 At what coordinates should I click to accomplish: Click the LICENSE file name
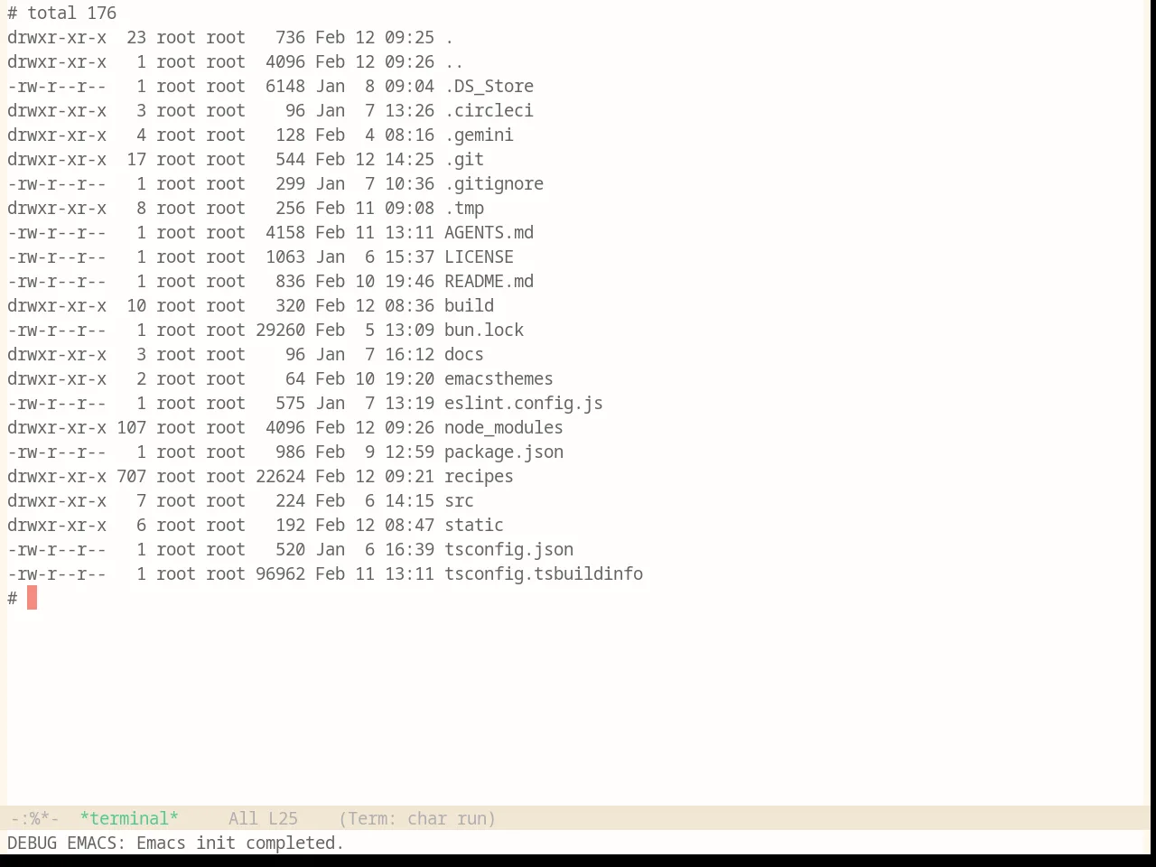point(479,257)
